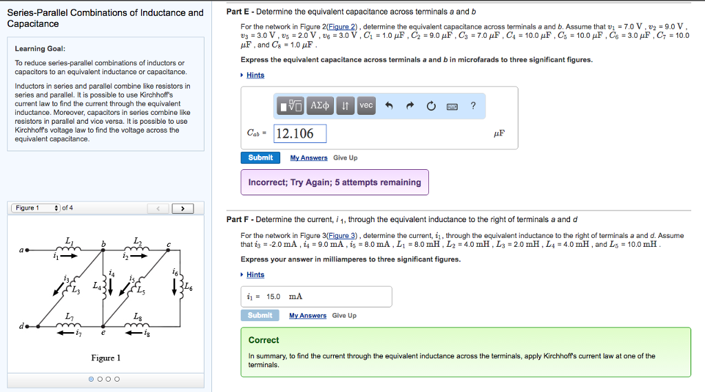Go to previous figure arrow
Viewport: 705px width, 392px height.
coord(158,208)
